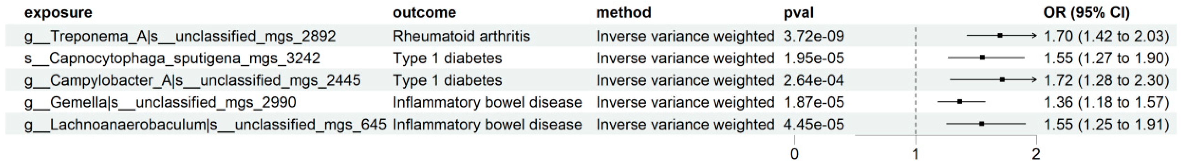Select the Gemella mgs_2990 exposure label
1181x166 pixels.
point(160,103)
